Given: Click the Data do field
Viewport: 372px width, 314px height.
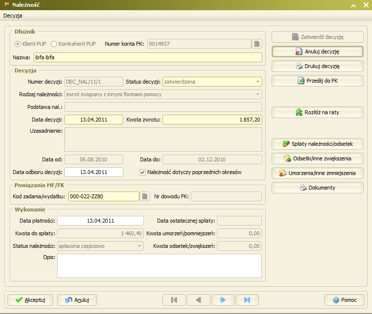Looking at the screenshot, I should 212,159.
